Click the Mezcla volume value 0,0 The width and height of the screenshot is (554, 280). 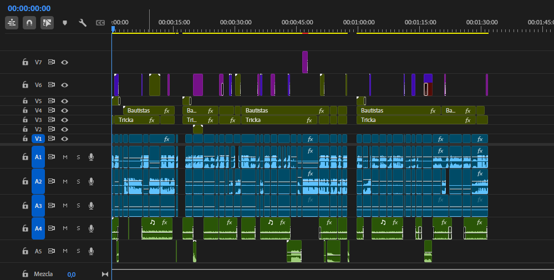(72, 274)
